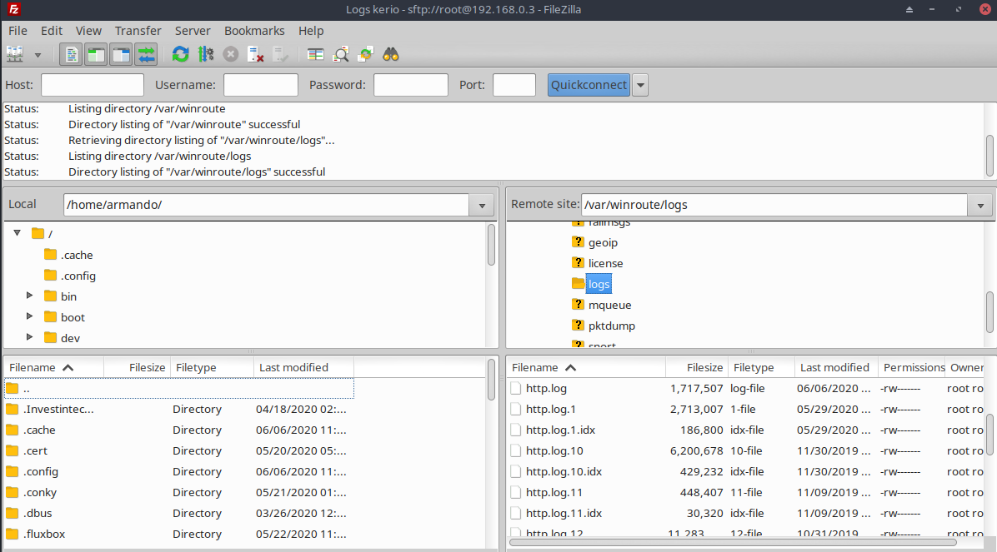The image size is (997, 552).
Task: Sort local files by Filename column
Action: point(54,368)
